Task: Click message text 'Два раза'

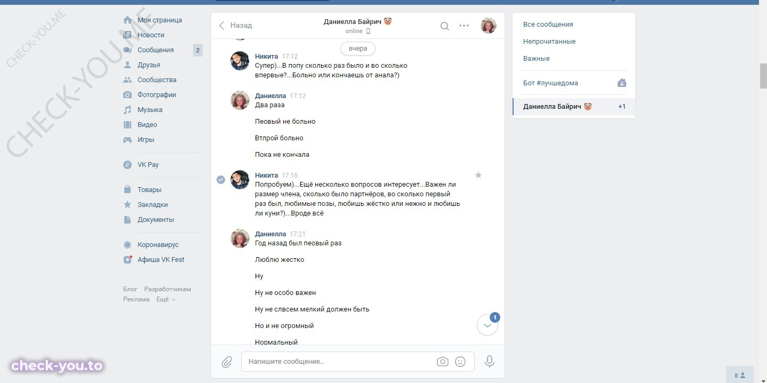Action: 270,105
